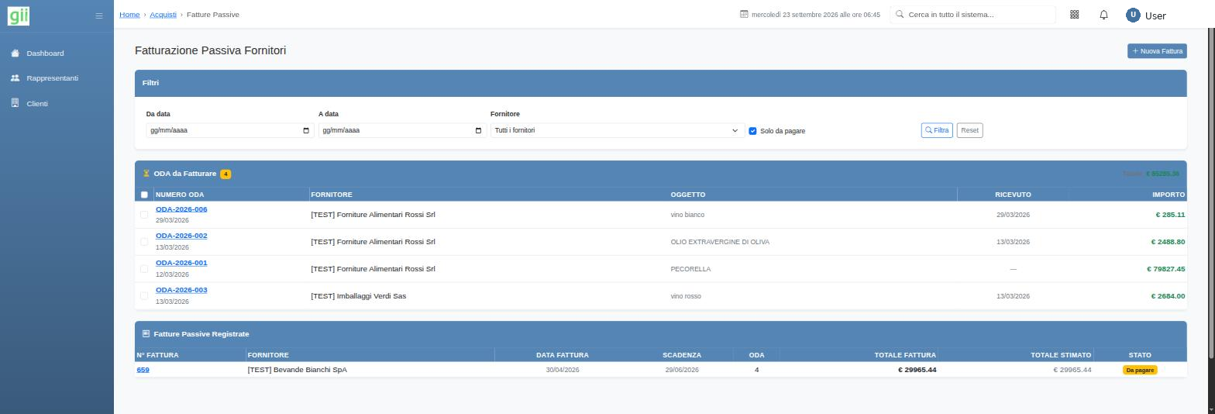Click the Dashboard home icon
This screenshot has height=414, width=1215.
[15, 53]
